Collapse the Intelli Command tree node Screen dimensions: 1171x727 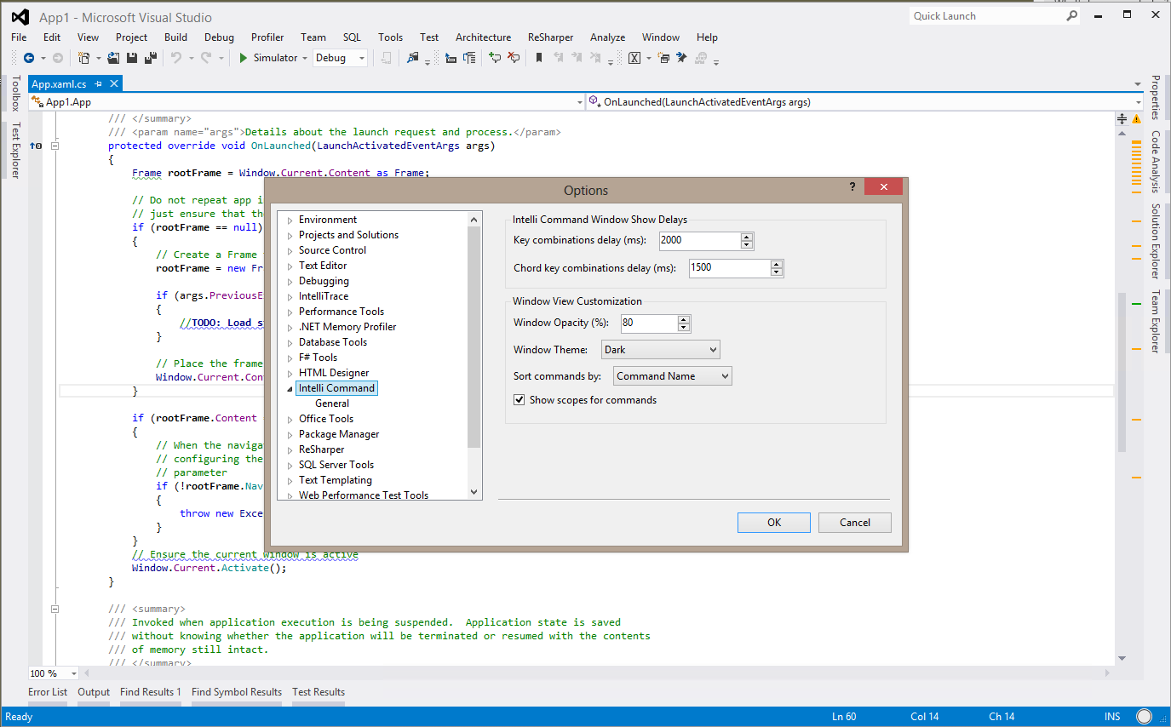click(290, 389)
